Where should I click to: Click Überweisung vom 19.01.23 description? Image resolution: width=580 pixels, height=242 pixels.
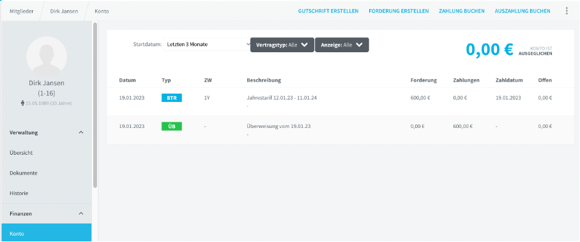(279, 126)
